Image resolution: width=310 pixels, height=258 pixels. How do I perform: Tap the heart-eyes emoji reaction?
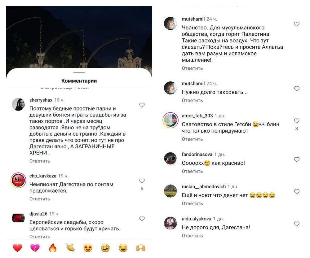(x=88, y=248)
